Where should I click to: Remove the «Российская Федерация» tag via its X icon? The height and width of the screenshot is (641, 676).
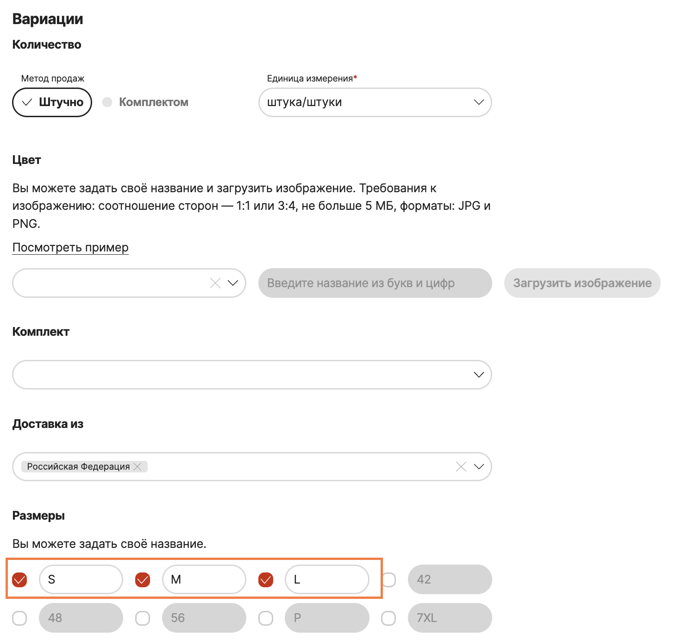tap(138, 466)
